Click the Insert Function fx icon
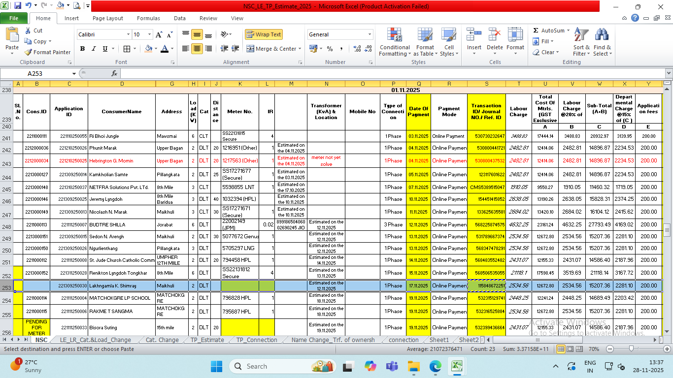The image size is (673, 378). [x=114, y=73]
